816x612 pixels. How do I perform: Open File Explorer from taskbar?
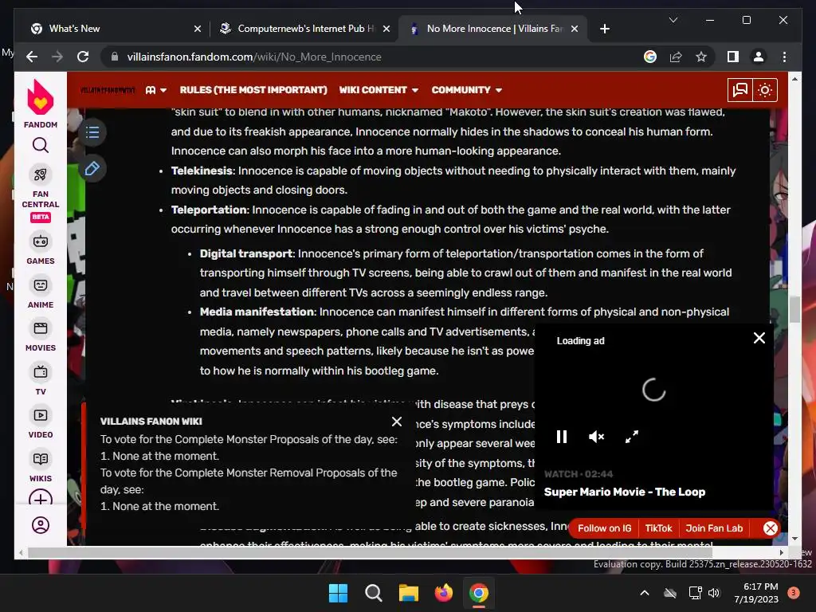[x=409, y=593]
